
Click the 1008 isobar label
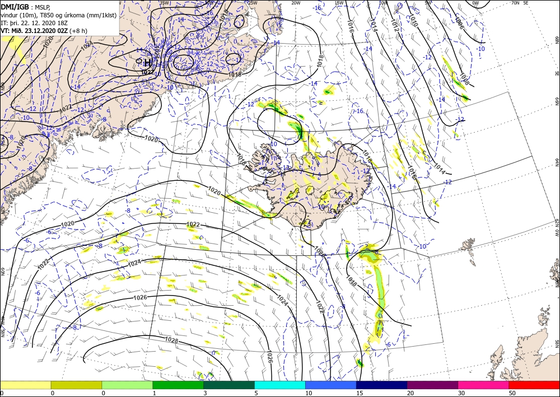464,79
